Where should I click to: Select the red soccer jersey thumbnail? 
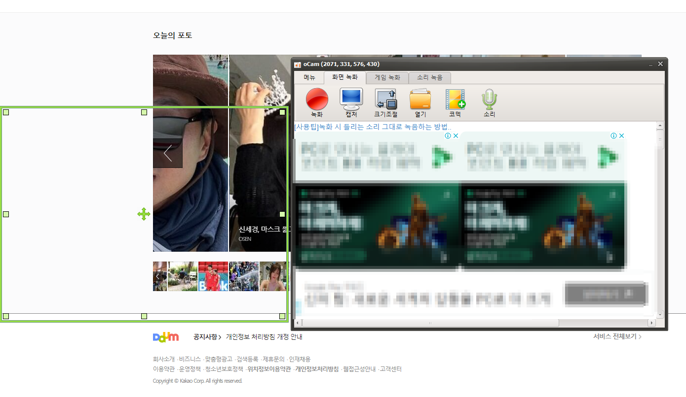point(213,276)
